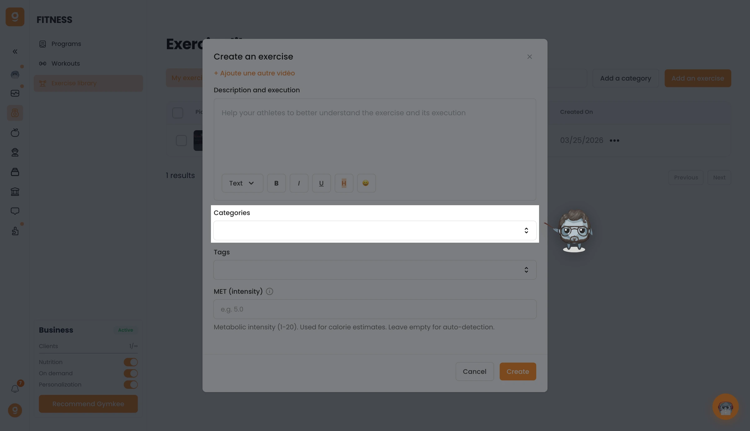Image resolution: width=750 pixels, height=431 pixels.
Task: Open the Workouts menu item
Action: point(88,64)
